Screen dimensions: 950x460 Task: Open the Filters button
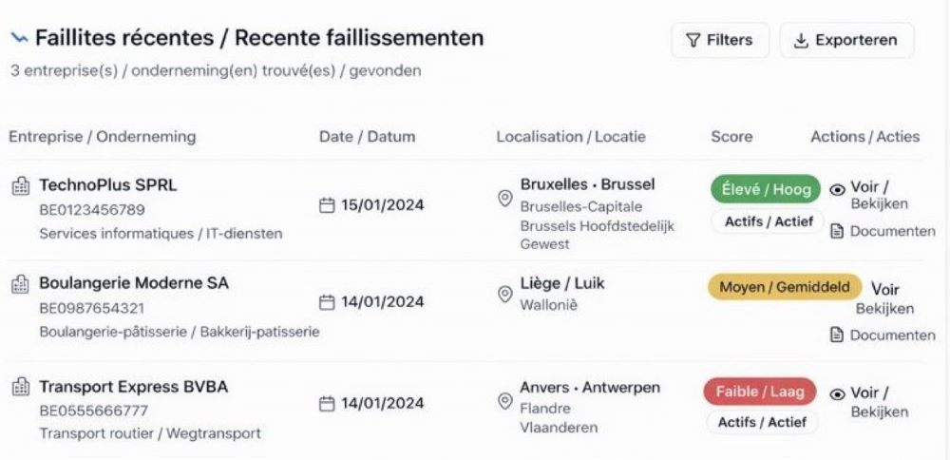[720, 40]
